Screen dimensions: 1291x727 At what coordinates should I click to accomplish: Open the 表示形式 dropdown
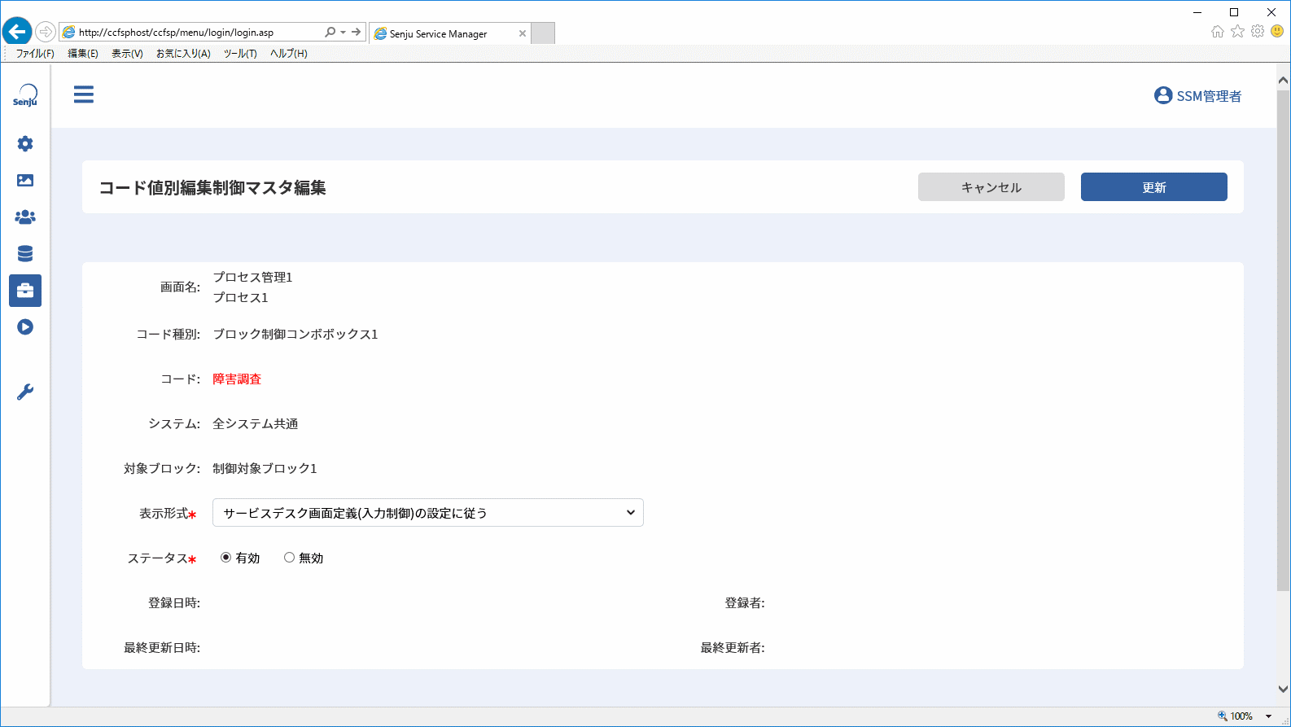[x=428, y=513]
